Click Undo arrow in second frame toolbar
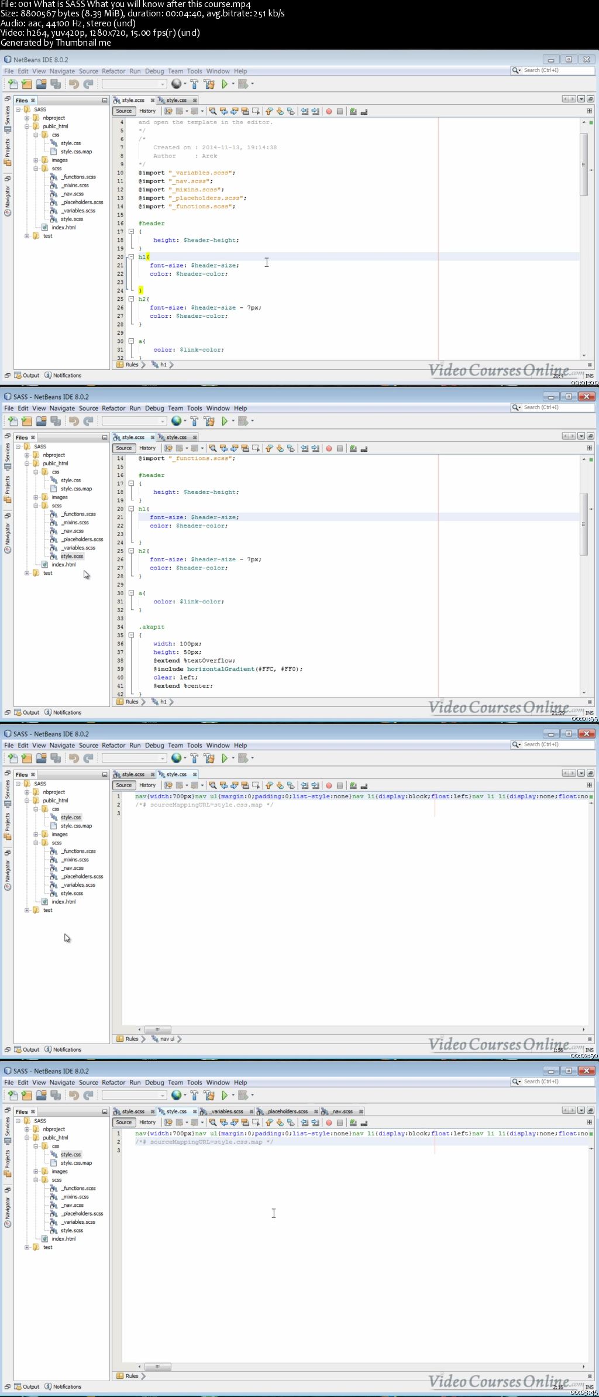The image size is (599, 1397). point(74,421)
